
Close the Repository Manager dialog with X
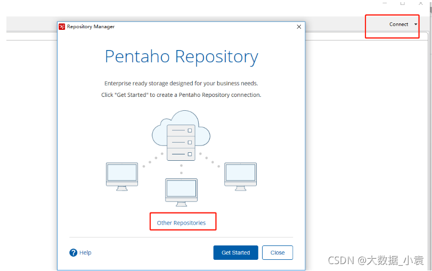click(x=299, y=27)
